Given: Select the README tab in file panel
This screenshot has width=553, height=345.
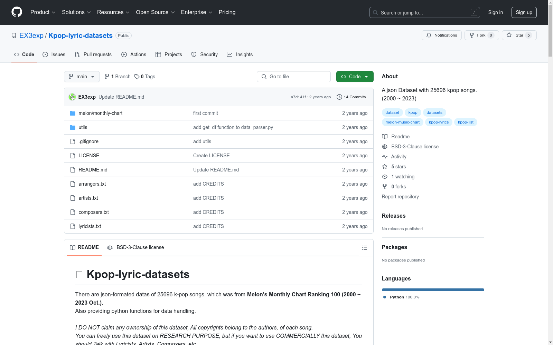Looking at the screenshot, I should pos(84,247).
